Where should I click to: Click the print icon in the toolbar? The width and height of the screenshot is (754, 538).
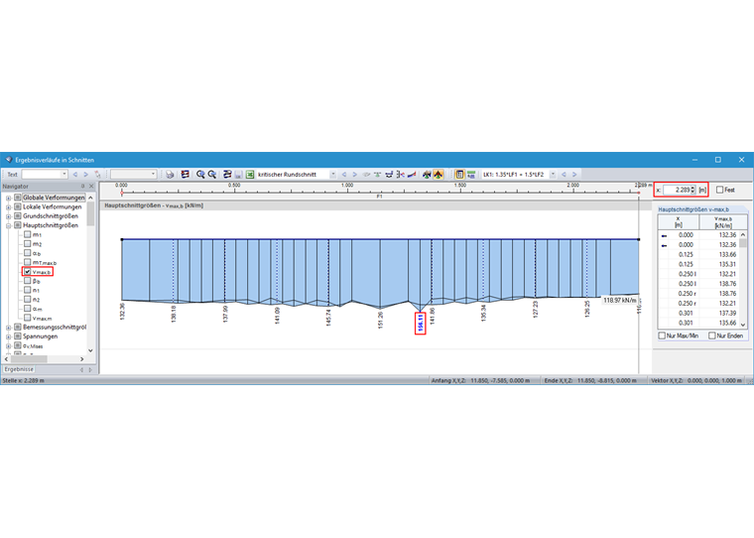[x=170, y=174]
